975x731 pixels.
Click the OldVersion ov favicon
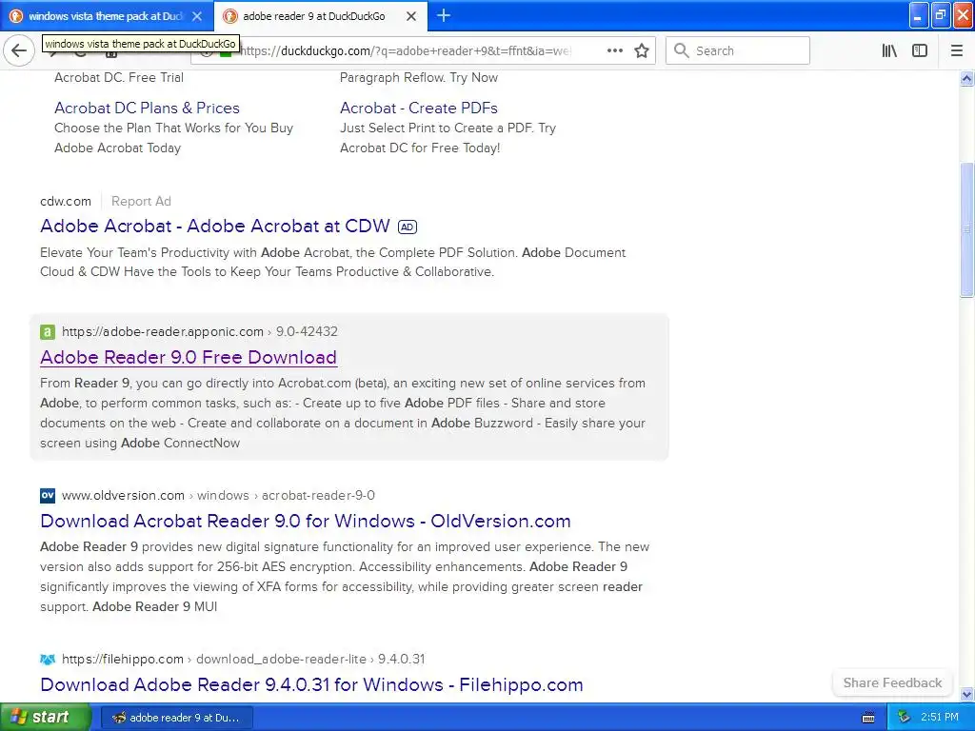tap(48, 495)
